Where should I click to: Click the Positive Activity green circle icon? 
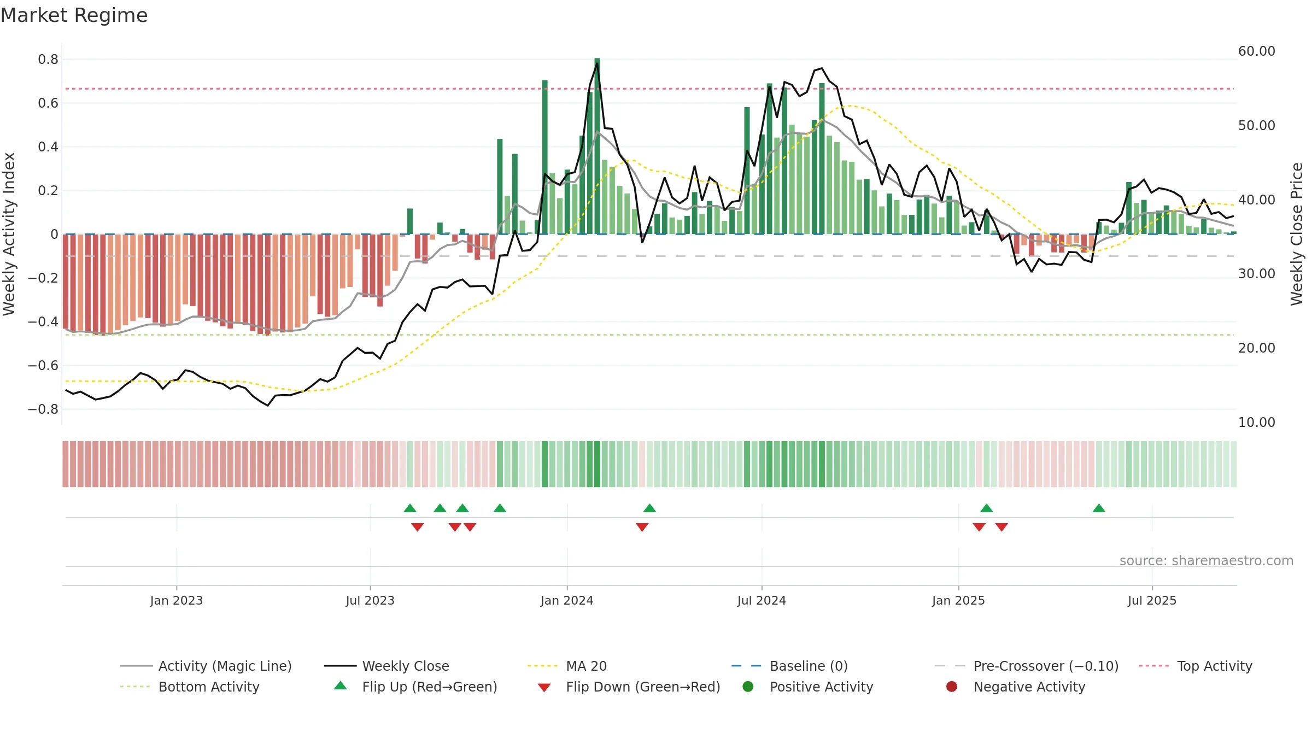point(748,687)
